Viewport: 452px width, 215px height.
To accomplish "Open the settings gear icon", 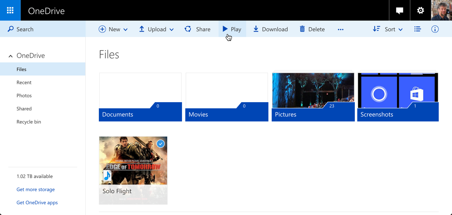I will tap(420, 11).
